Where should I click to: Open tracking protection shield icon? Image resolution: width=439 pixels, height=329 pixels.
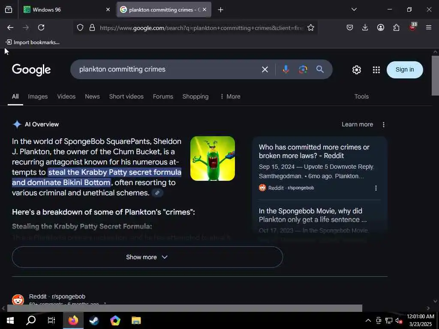pos(80,28)
